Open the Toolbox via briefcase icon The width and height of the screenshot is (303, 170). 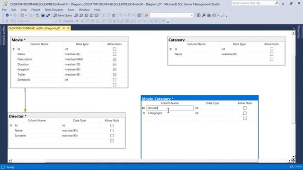pos(209,15)
